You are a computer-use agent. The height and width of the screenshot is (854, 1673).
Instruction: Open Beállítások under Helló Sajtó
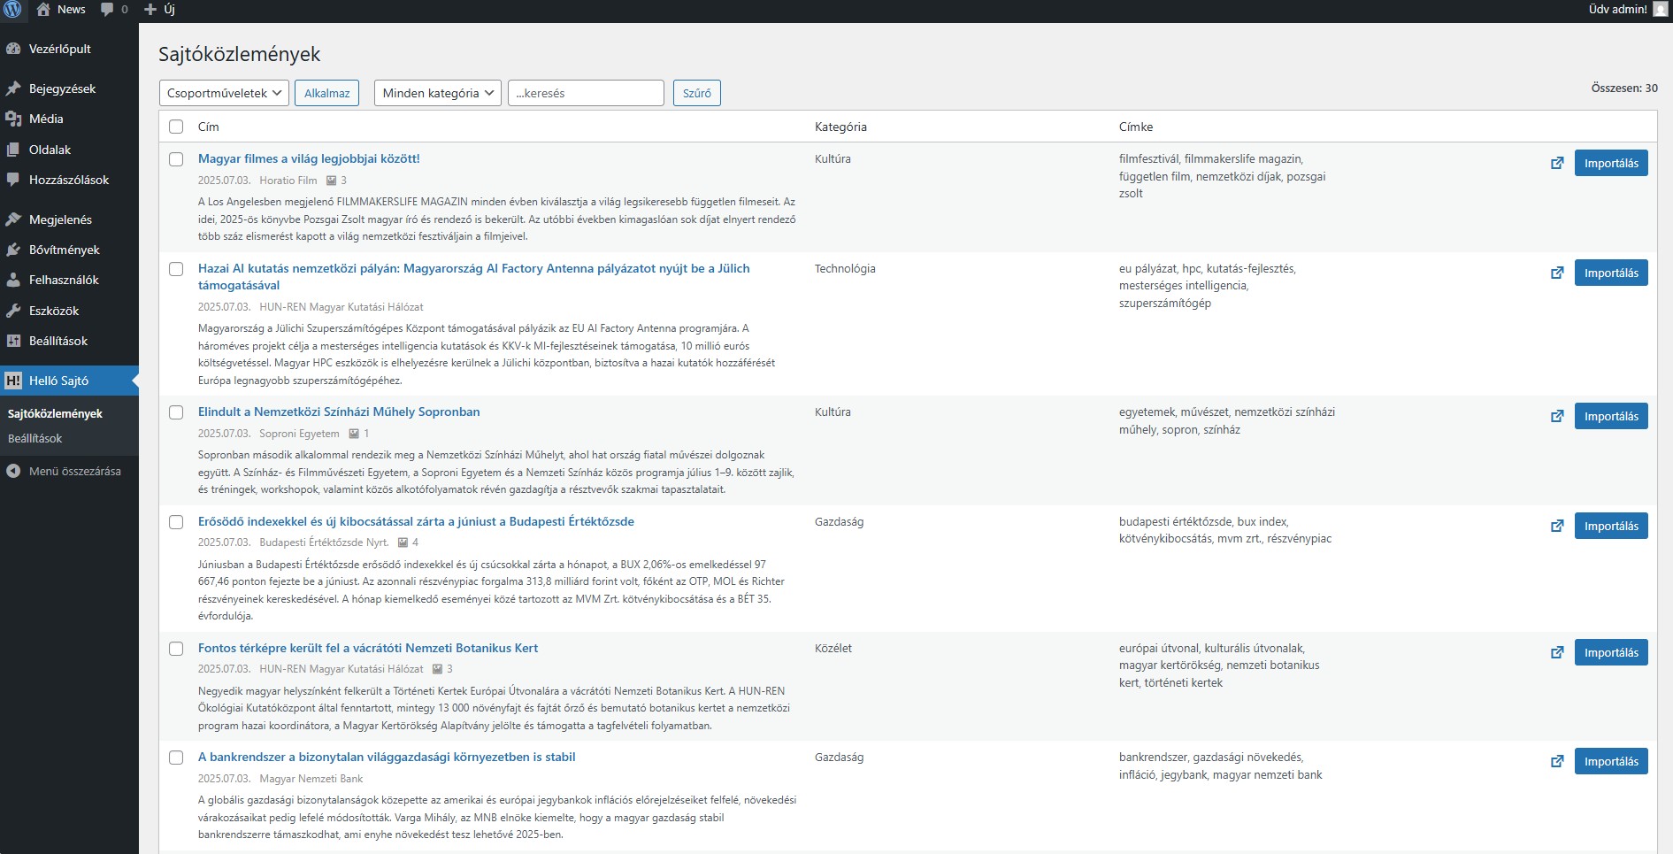point(35,439)
